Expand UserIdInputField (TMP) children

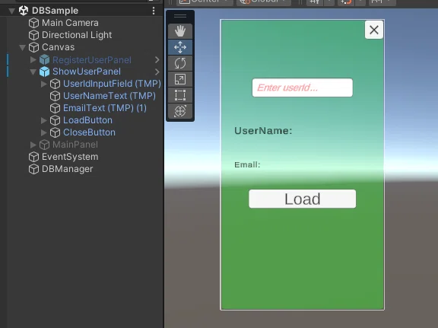click(x=44, y=84)
